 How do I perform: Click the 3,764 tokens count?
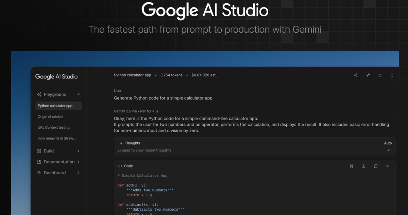(x=171, y=75)
